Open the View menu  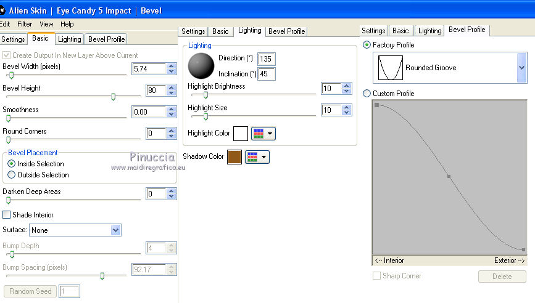tap(46, 24)
